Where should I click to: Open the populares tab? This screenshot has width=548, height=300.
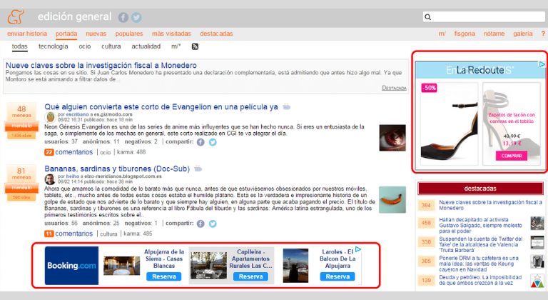click(129, 34)
